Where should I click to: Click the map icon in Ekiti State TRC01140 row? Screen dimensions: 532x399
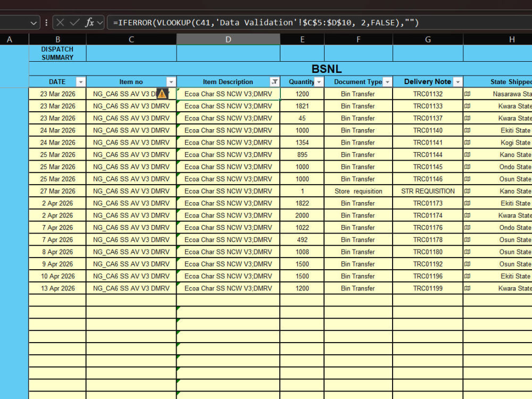[468, 130]
